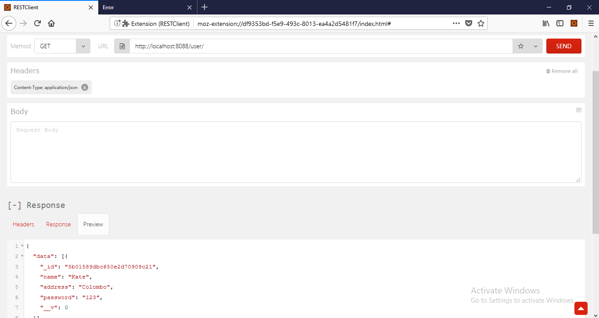599x318 pixels.
Task: Show site information icon in address bar
Action: (x=117, y=23)
